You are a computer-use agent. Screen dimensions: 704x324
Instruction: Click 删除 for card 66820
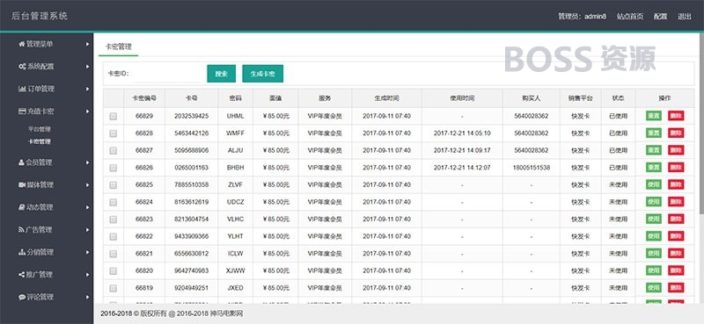point(676,270)
